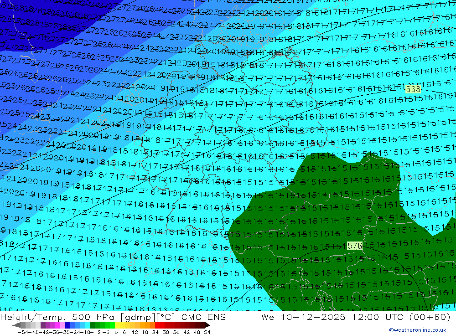Screen dimensions: 456x334
Task: Select the CMC ENS model label
Action: pyautogui.click(x=203, y=317)
